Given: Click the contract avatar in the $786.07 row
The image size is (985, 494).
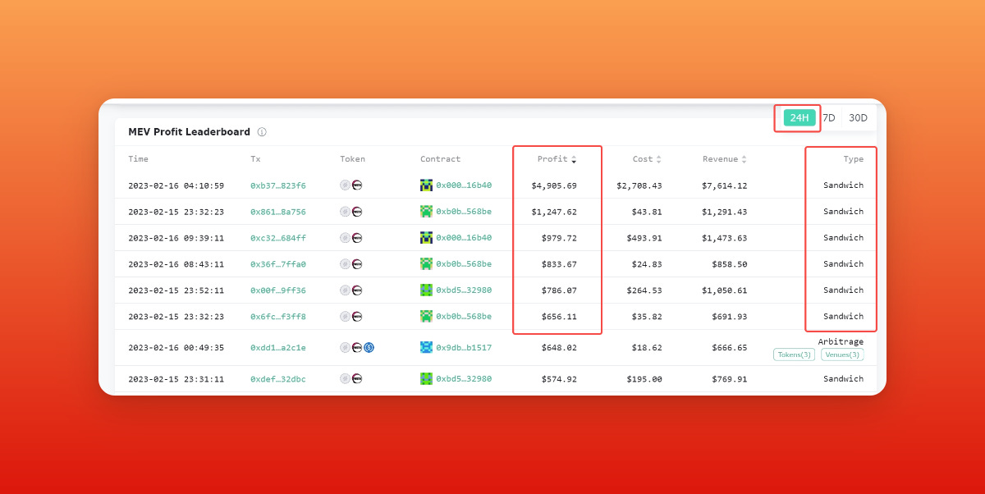Looking at the screenshot, I should [426, 290].
